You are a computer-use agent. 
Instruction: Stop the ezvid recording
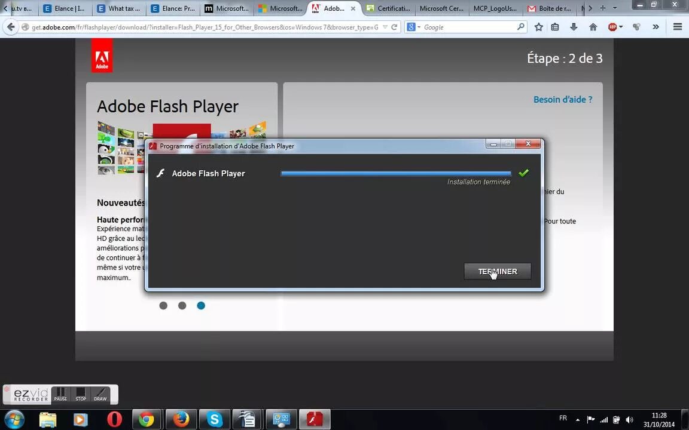click(x=81, y=394)
